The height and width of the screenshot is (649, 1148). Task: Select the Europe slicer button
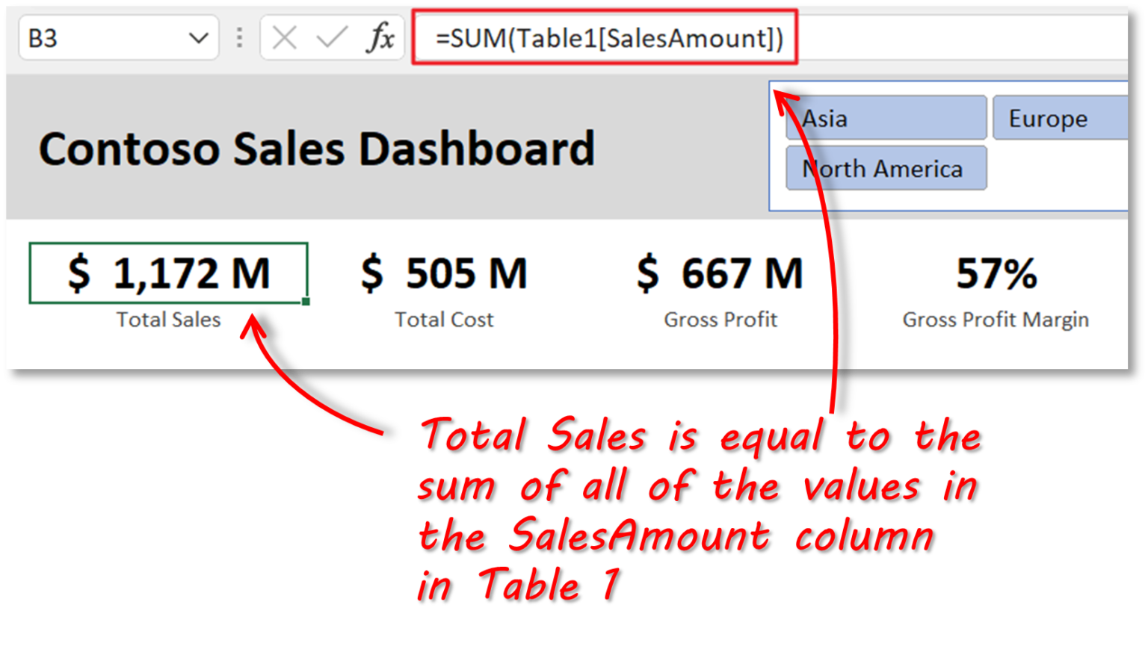coord(1060,118)
